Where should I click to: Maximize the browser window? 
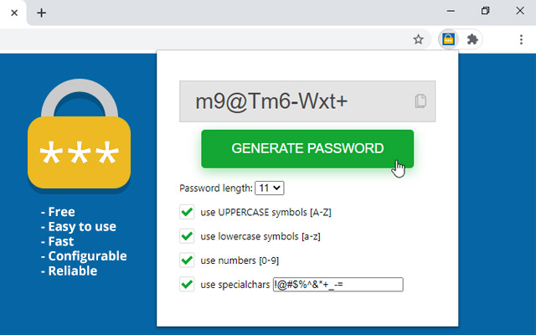(x=485, y=11)
